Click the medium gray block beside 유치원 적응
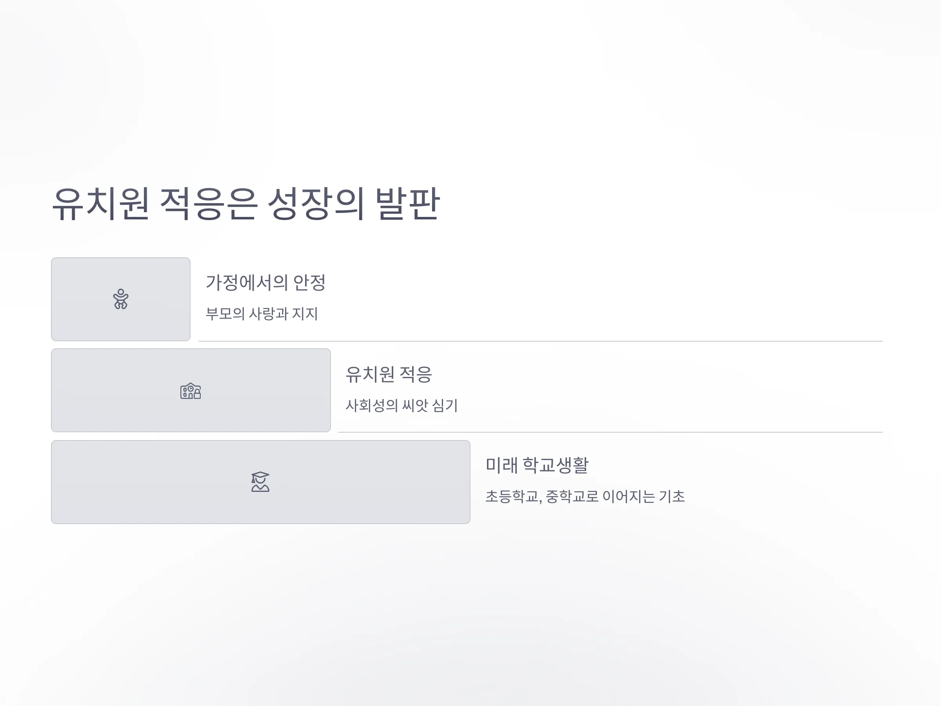 pyautogui.click(x=191, y=390)
